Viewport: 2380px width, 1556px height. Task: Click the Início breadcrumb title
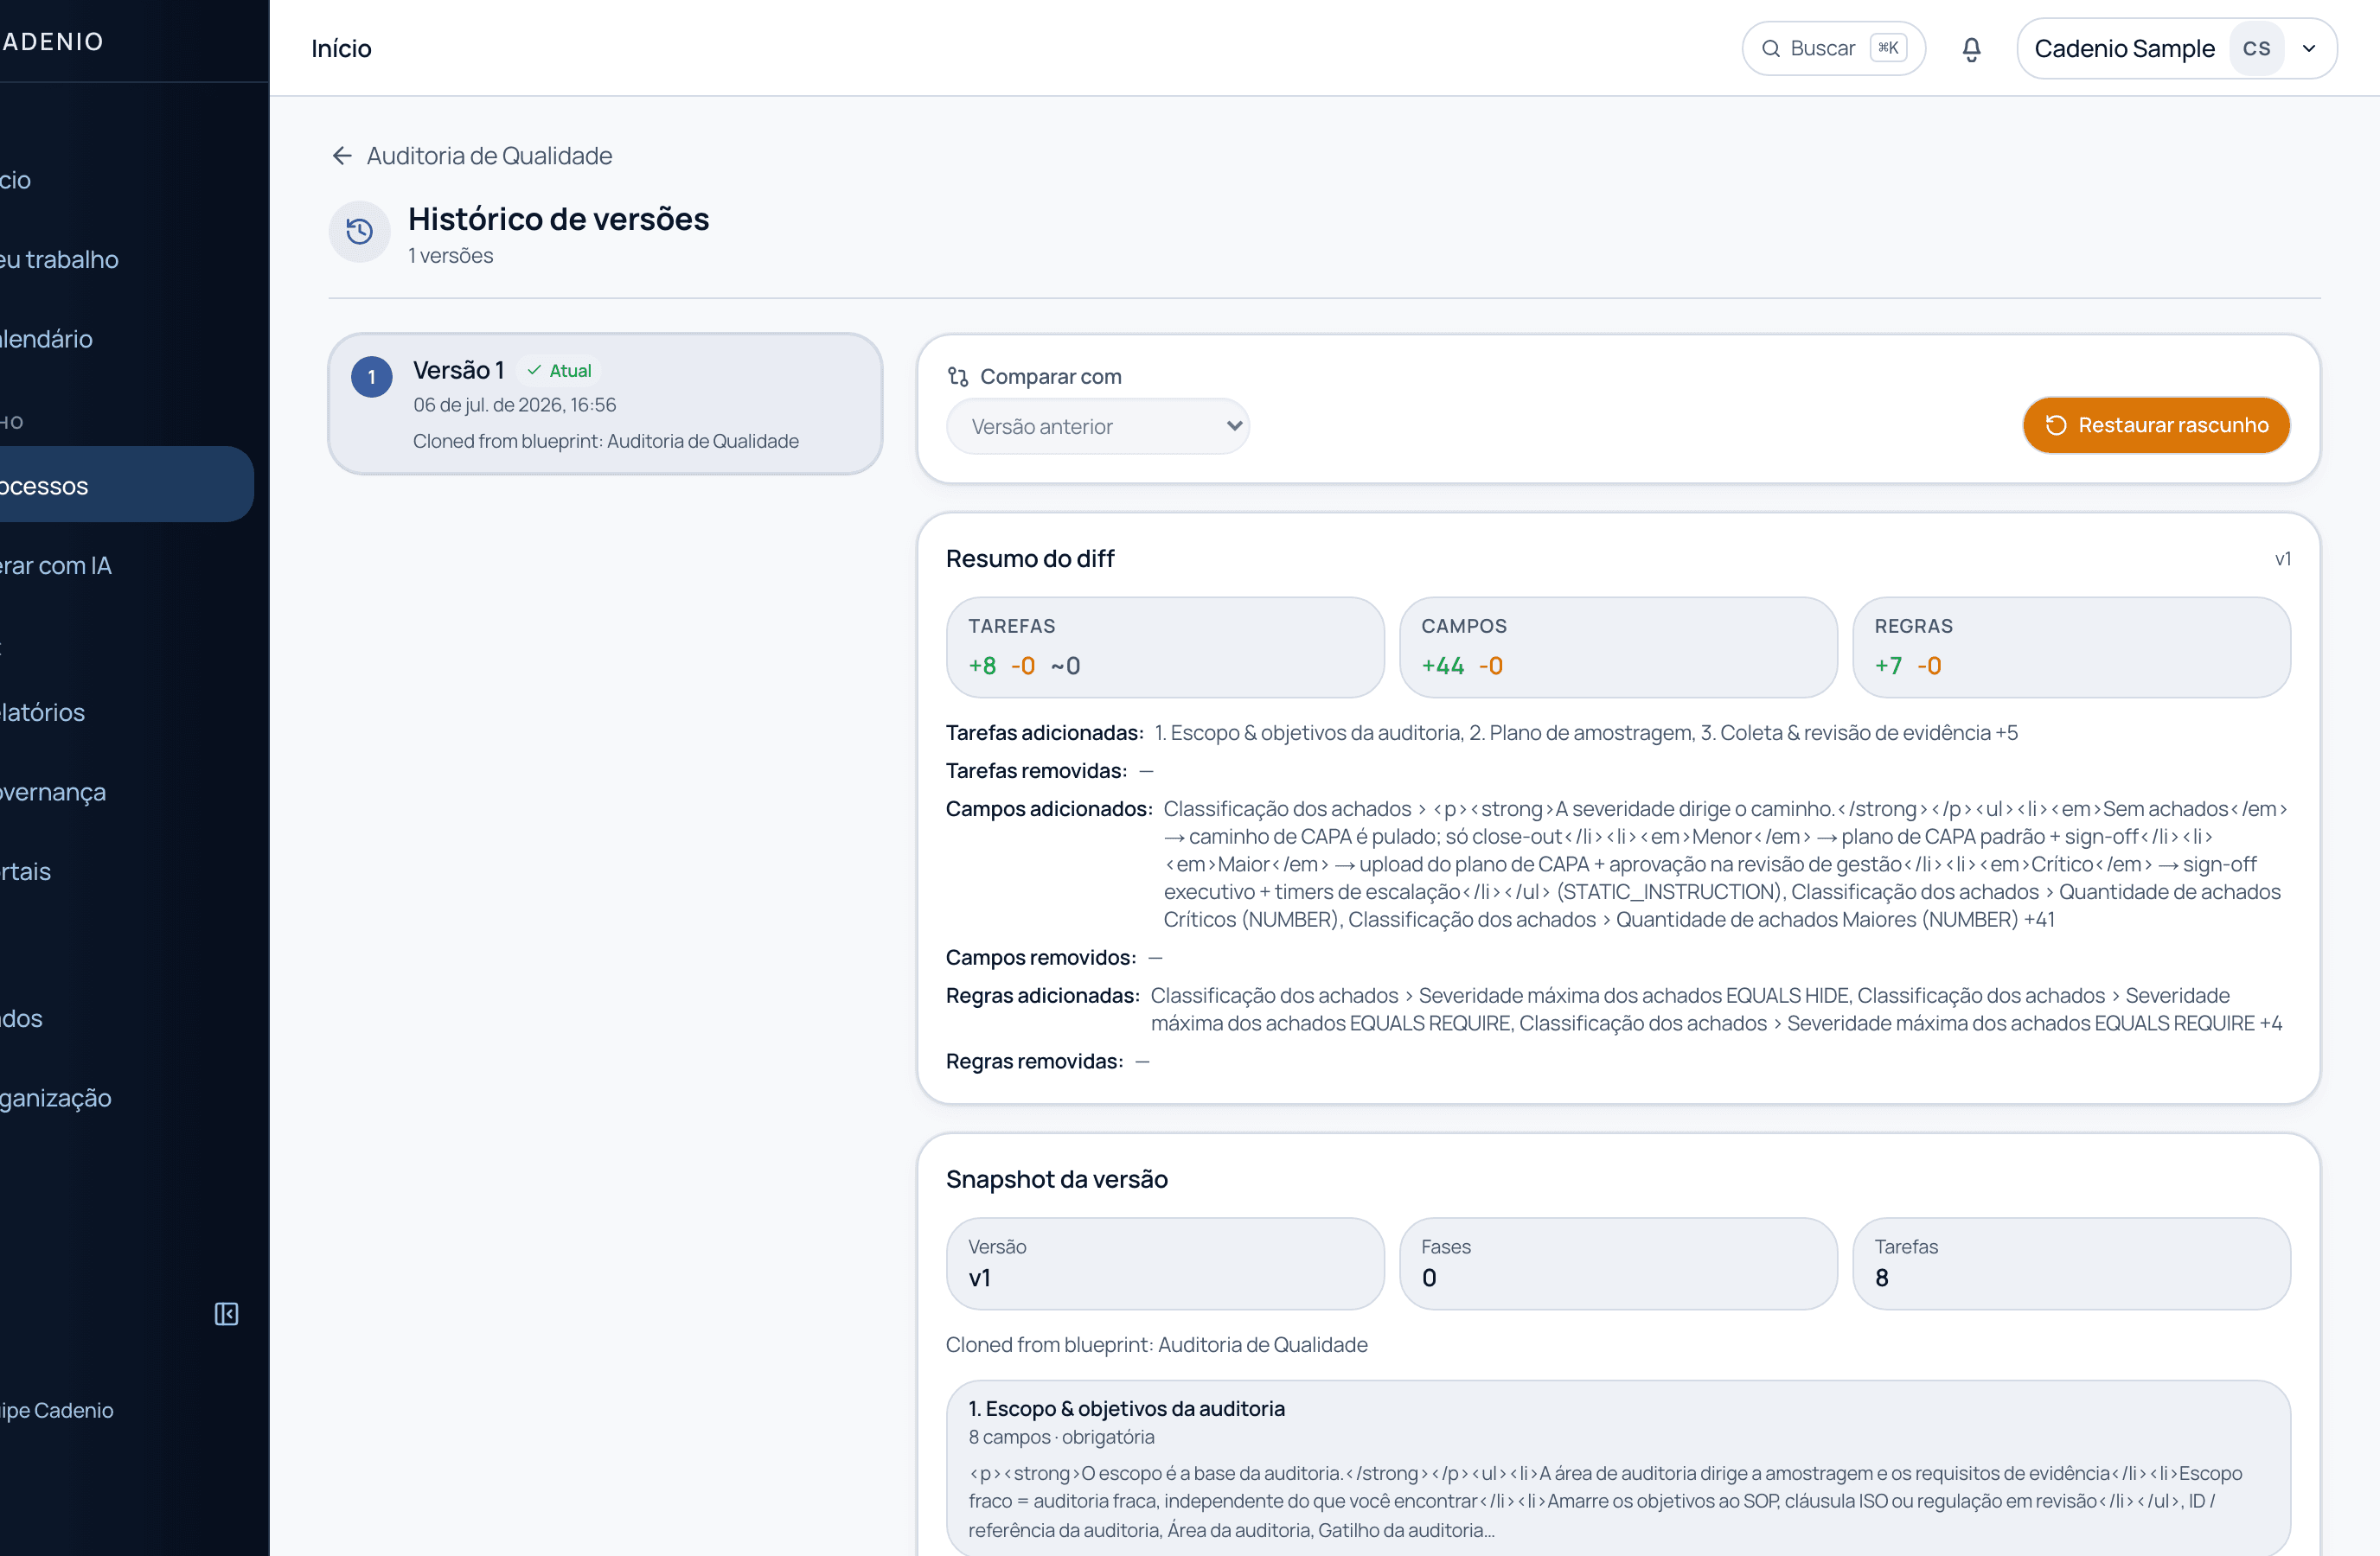point(341,49)
